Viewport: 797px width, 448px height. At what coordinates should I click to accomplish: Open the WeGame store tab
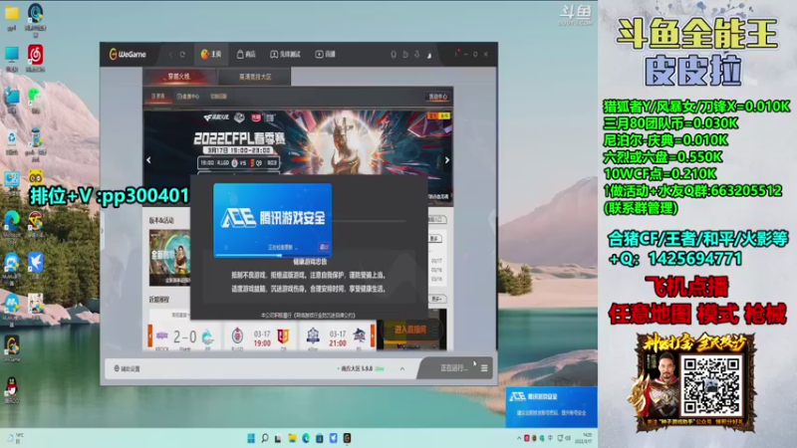click(246, 55)
